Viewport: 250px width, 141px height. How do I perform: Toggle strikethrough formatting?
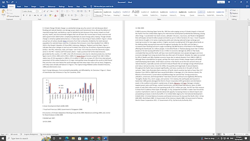35,15
